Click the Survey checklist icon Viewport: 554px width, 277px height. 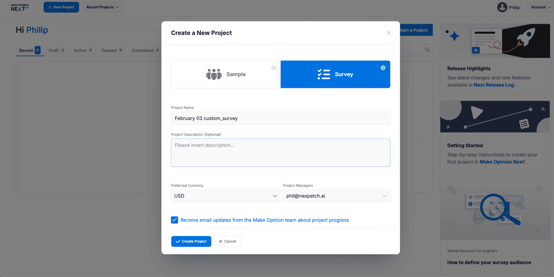click(323, 74)
